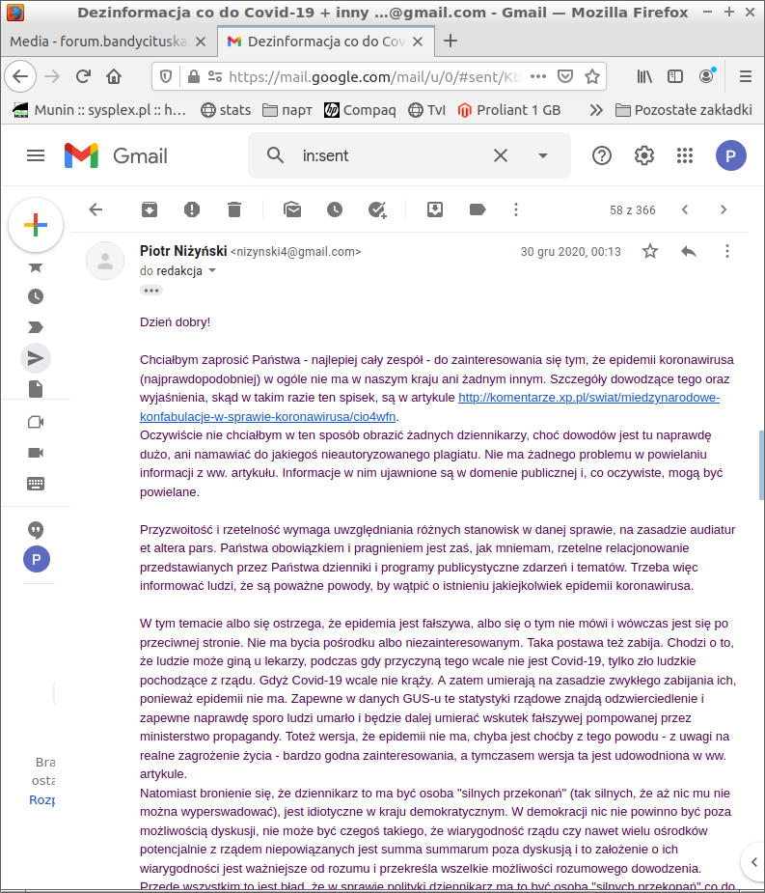Image resolution: width=765 pixels, height=893 pixels.
Task: Add email to Tasks
Action: click(377, 209)
